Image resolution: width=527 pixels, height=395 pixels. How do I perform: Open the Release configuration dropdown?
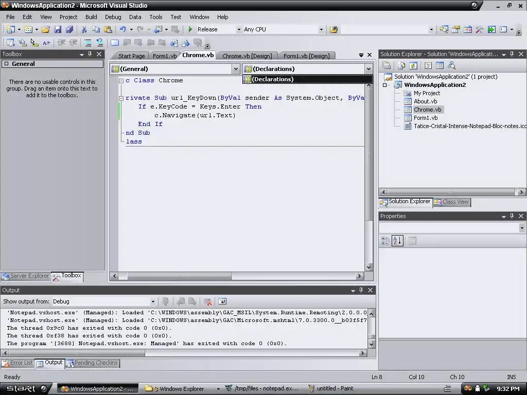click(x=239, y=29)
